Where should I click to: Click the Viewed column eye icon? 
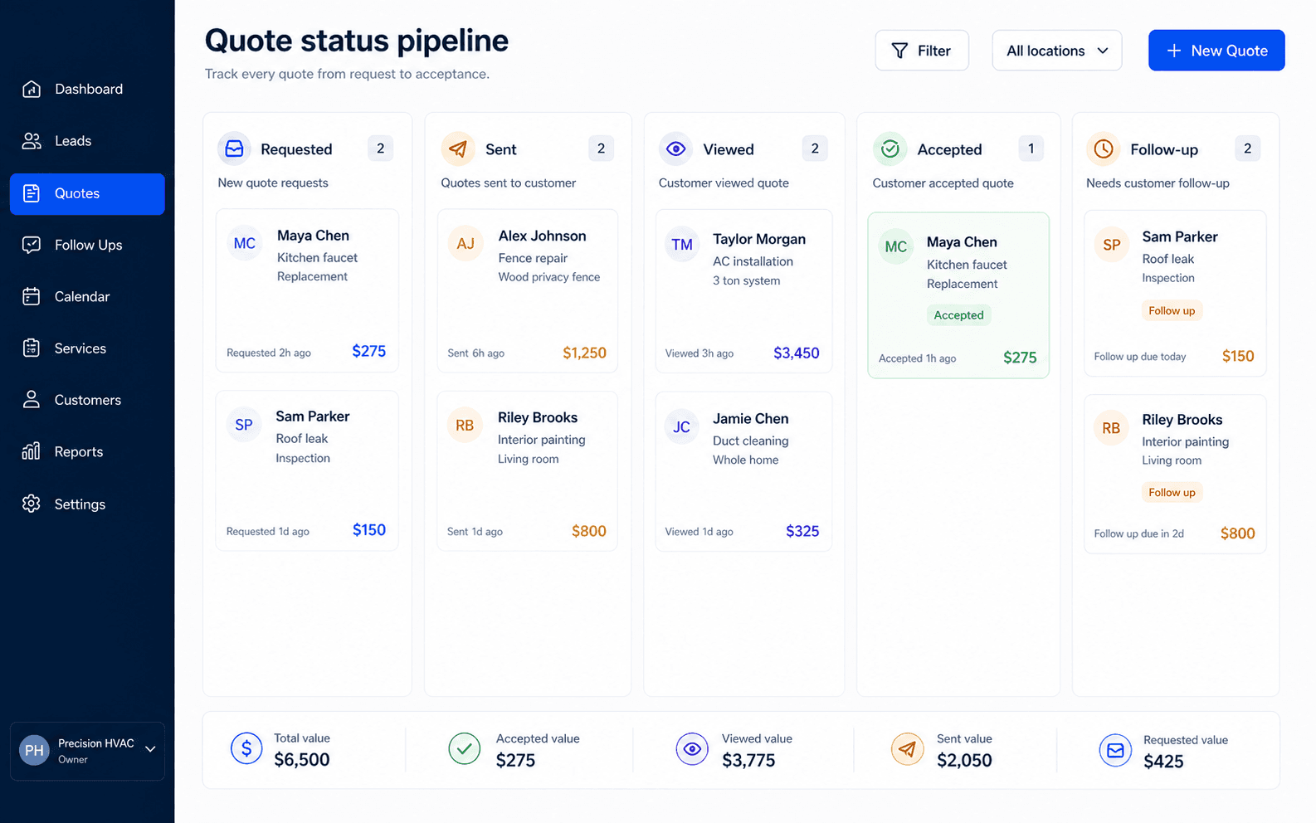pos(676,149)
